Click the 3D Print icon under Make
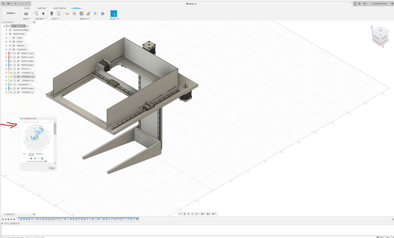 [26, 14]
